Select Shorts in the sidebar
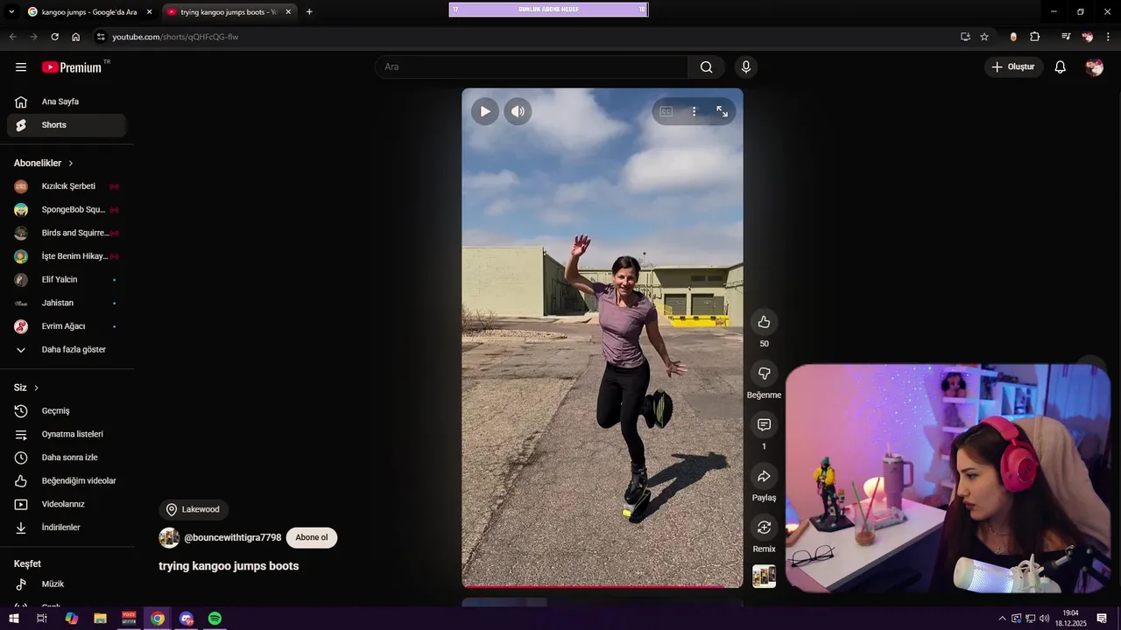 tap(67, 125)
